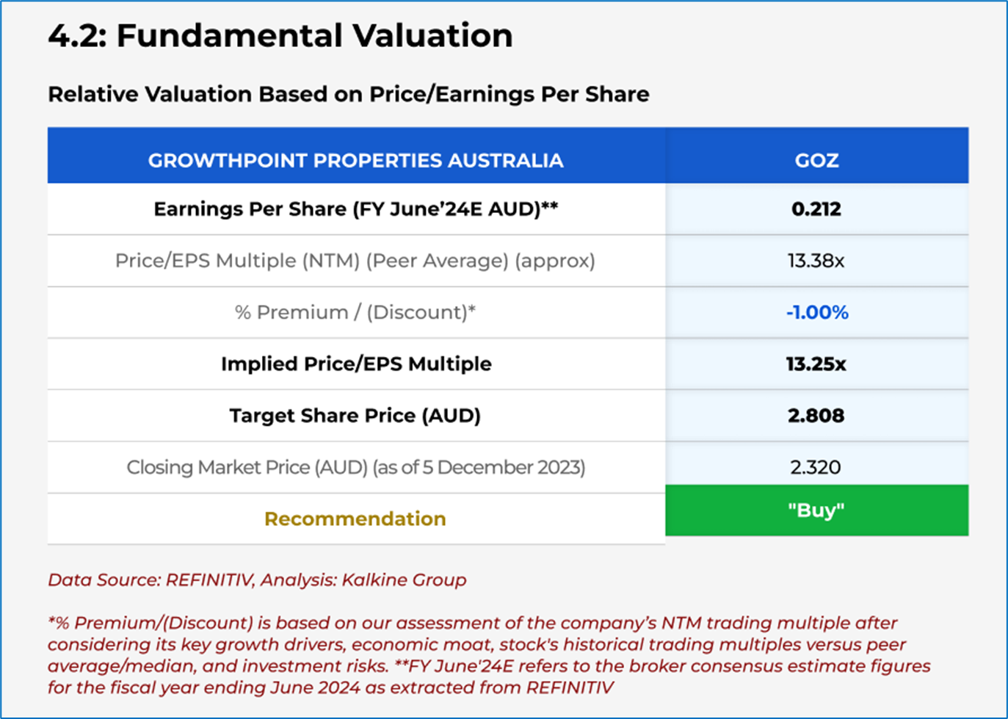The height and width of the screenshot is (719, 1008).
Task: Click the Earnings Per Share row label
Action: click(356, 209)
